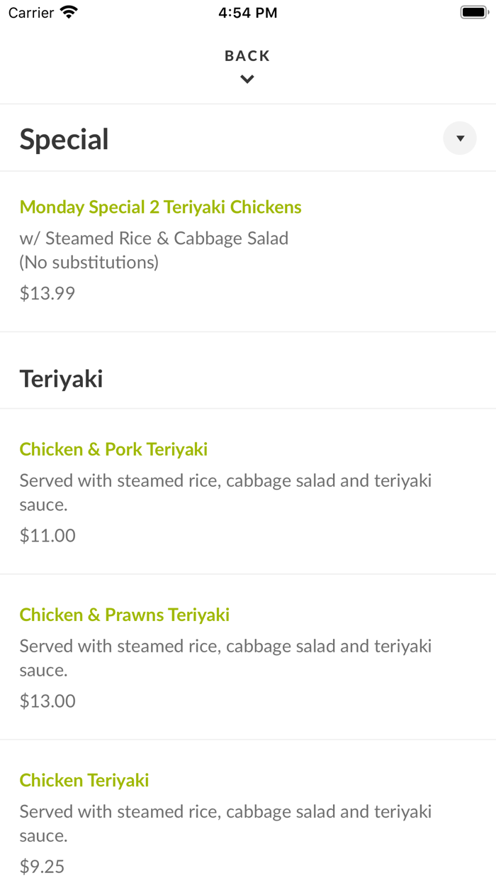Image resolution: width=496 pixels, height=883 pixels.
Task: Select the $11.00 price label
Action: (x=47, y=534)
